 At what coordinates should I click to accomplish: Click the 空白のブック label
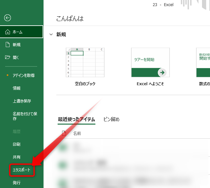click(x=85, y=84)
